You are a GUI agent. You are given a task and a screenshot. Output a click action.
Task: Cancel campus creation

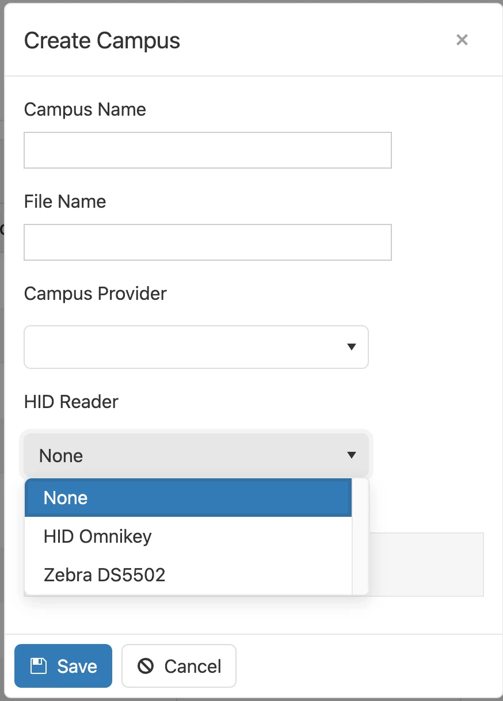point(179,666)
